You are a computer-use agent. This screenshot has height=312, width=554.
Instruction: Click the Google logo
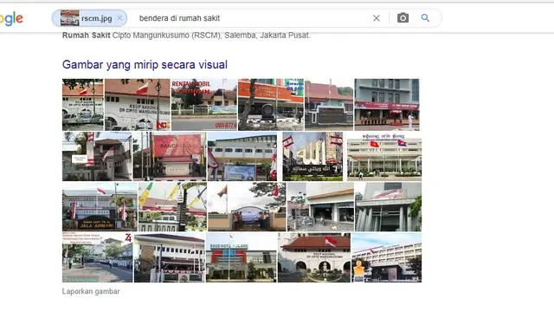pyautogui.click(x=11, y=18)
